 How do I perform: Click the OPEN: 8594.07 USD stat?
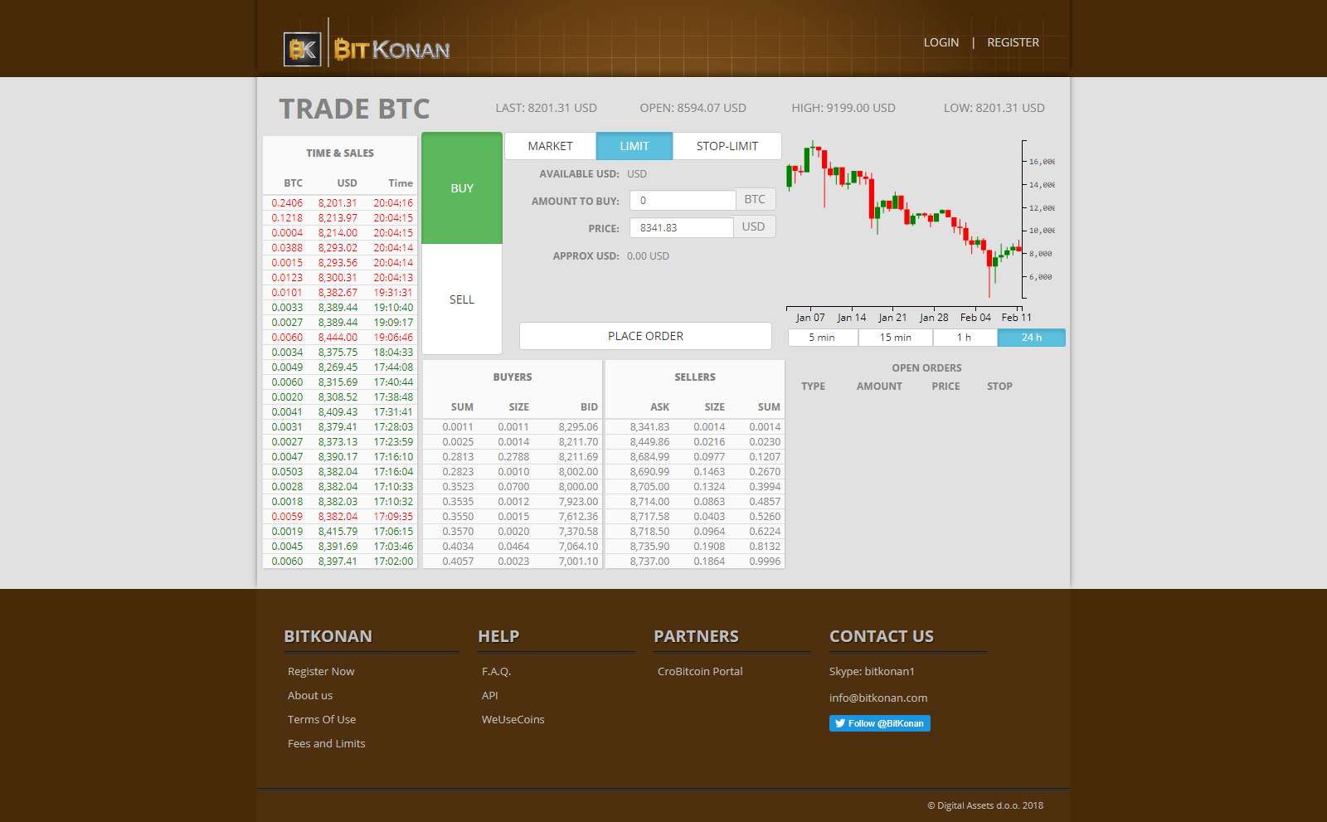coord(693,108)
